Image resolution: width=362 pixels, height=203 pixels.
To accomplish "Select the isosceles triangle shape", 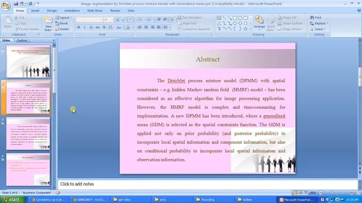I will tap(219, 23).
